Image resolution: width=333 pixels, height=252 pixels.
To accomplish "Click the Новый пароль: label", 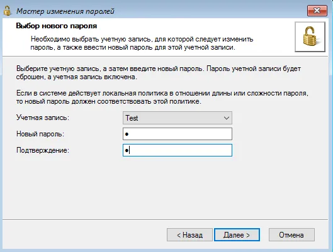I will pyautogui.click(x=40, y=134).
